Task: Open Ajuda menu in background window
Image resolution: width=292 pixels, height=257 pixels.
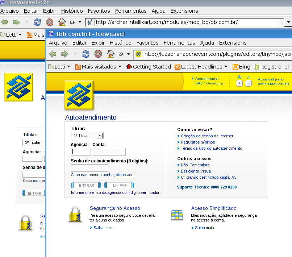Action: click(158, 11)
